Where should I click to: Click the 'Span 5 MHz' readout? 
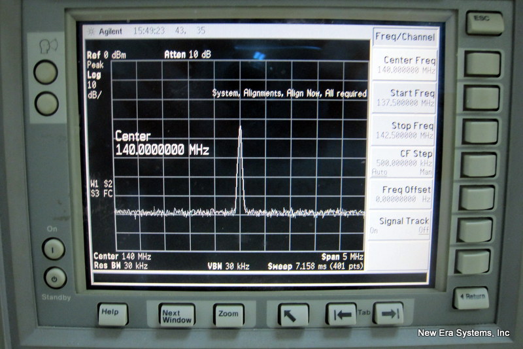pos(342,257)
